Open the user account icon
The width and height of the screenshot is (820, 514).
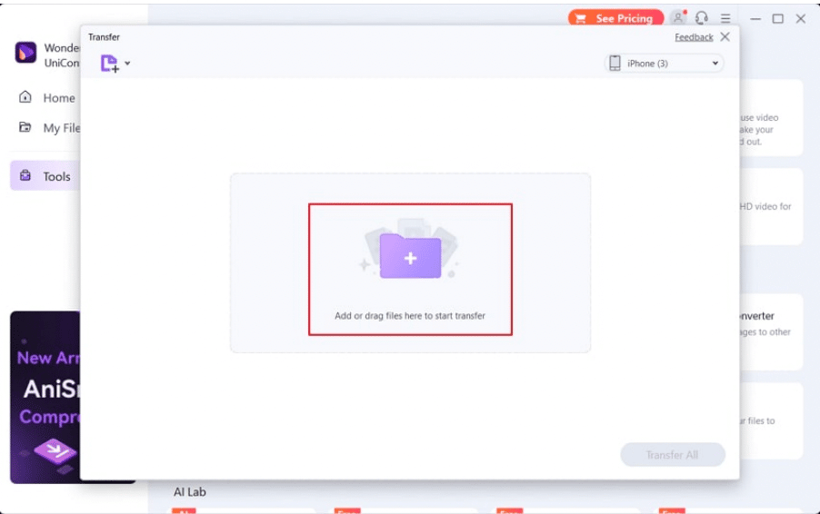point(678,18)
